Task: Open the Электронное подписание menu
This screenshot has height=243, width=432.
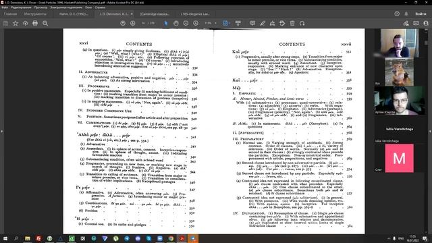Action: (x=66, y=7)
